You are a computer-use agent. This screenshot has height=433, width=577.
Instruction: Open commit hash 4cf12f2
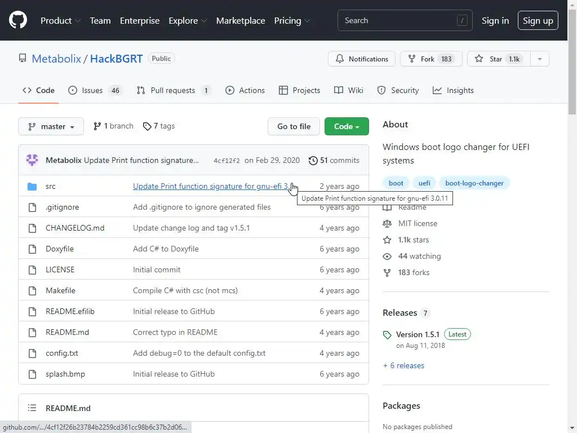coord(227,161)
